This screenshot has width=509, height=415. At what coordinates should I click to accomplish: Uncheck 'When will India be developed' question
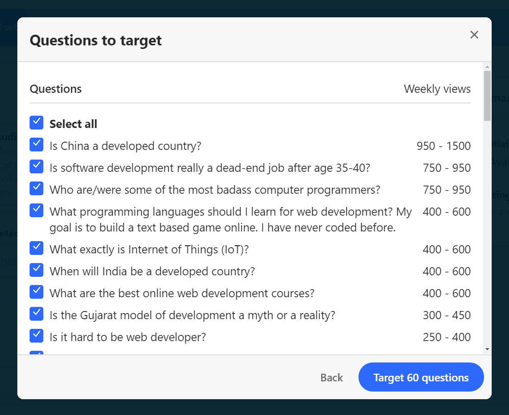point(37,270)
